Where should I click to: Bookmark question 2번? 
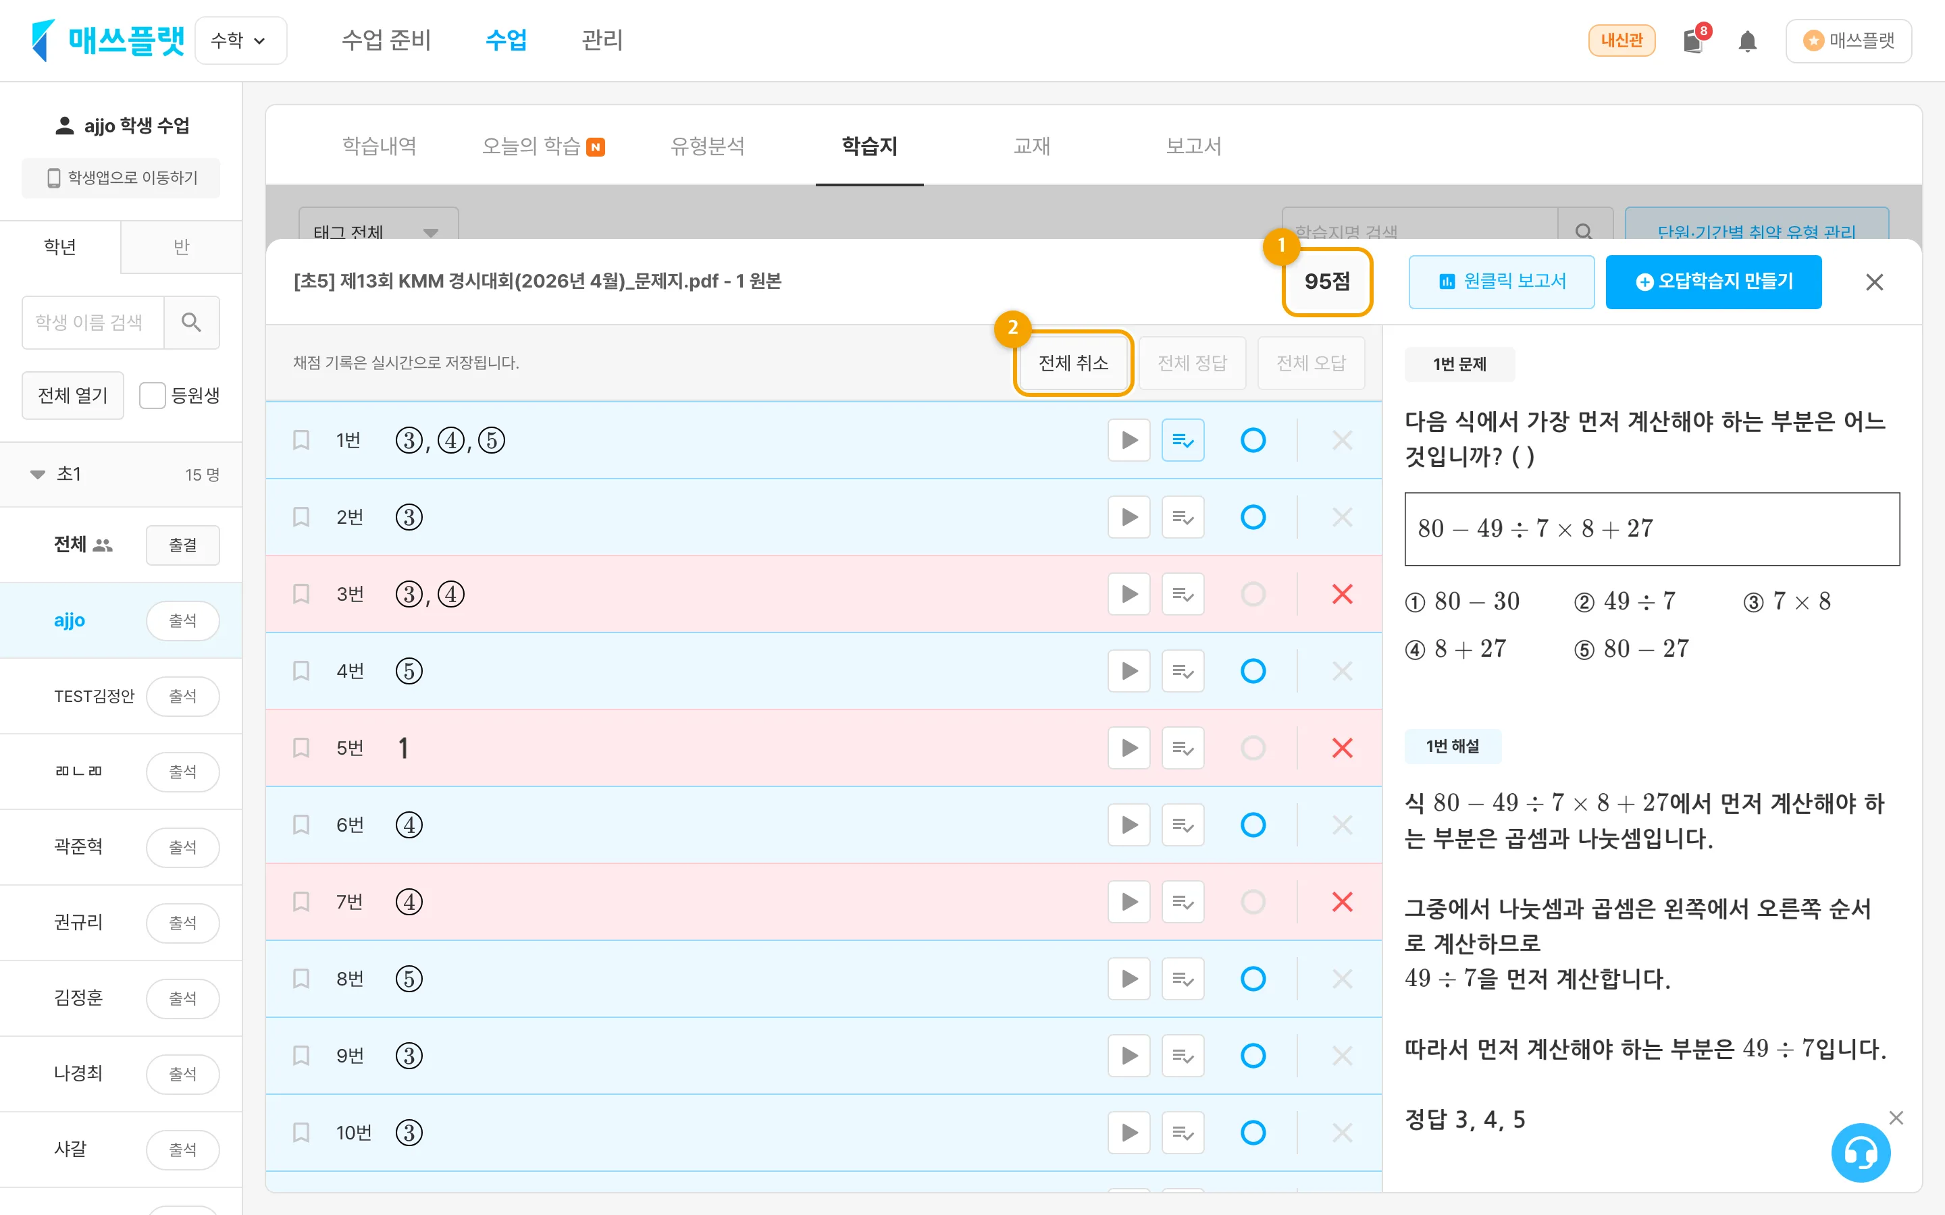[x=301, y=516]
